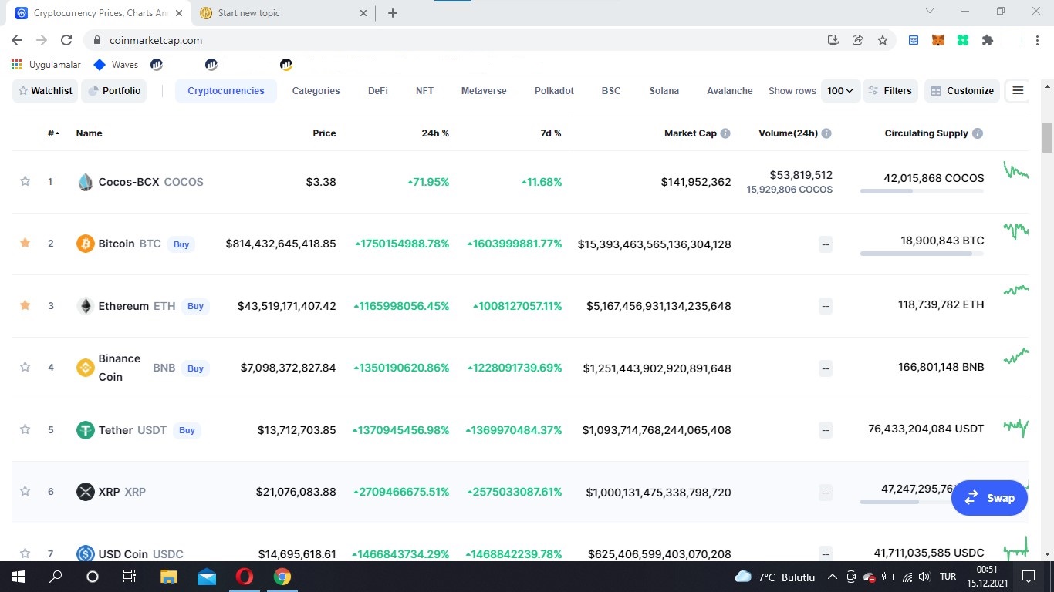Screen dimensions: 1054x592
Task: Sort by the 24h % column header
Action: pos(435,133)
